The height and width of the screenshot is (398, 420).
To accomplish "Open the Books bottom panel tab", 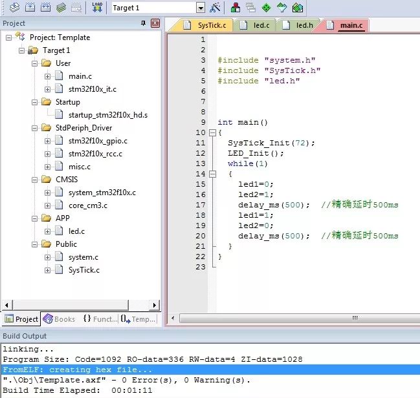I will pos(60,319).
